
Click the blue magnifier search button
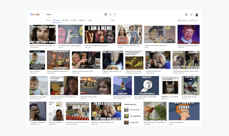click(x=115, y=15)
